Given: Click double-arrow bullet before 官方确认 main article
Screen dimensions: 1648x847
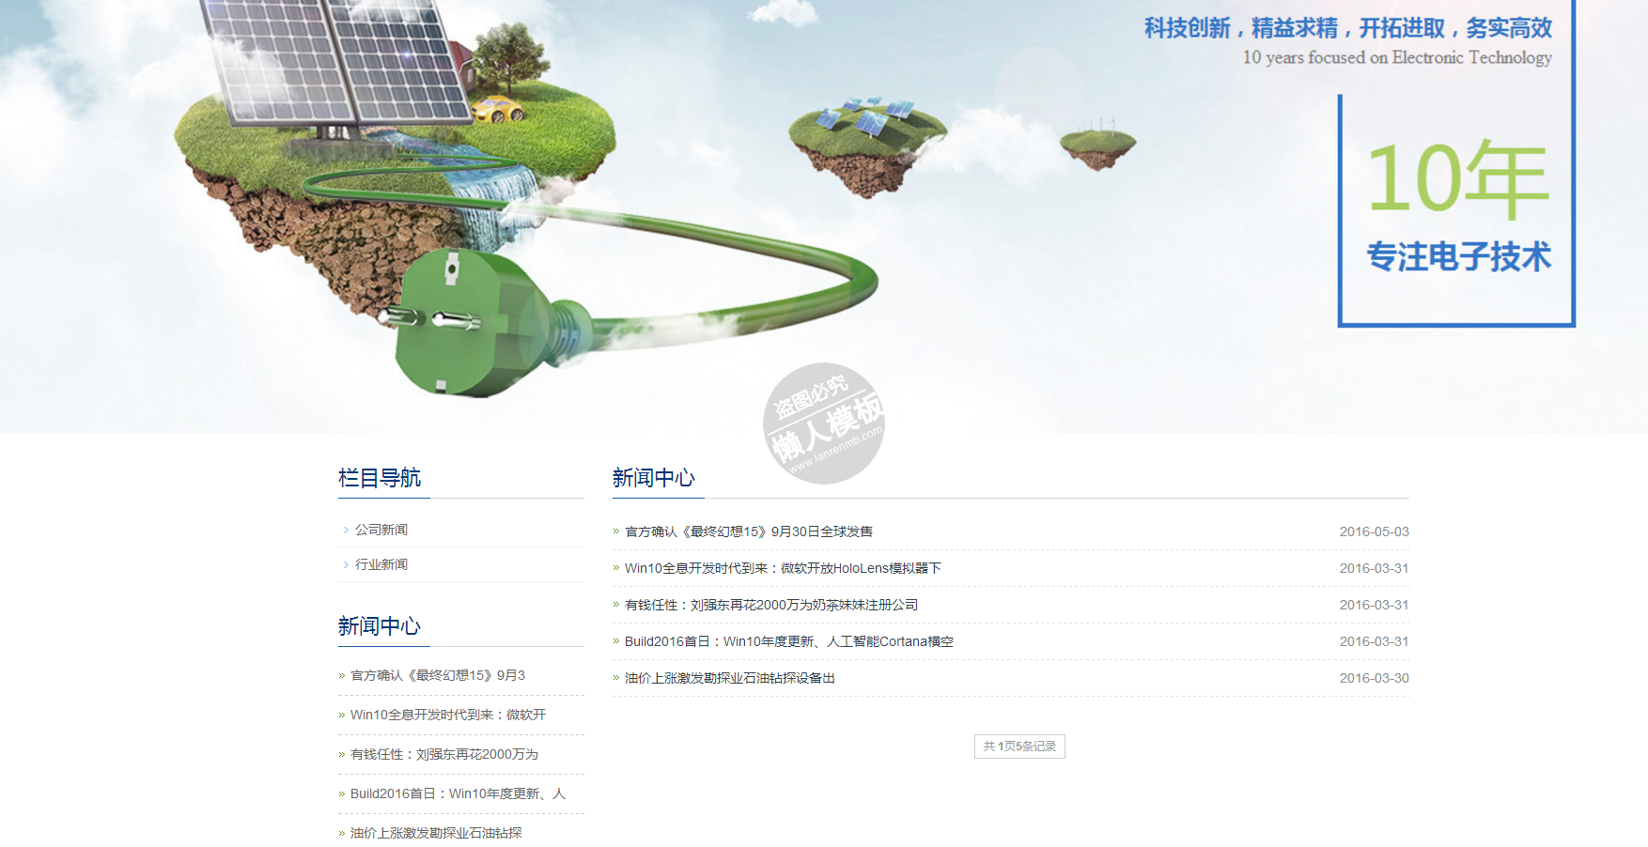Looking at the screenshot, I should [616, 531].
